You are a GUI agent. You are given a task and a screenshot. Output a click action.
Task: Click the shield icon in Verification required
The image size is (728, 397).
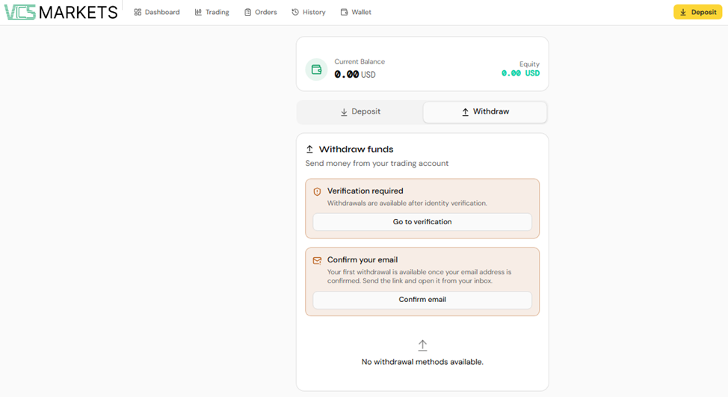coord(317,191)
